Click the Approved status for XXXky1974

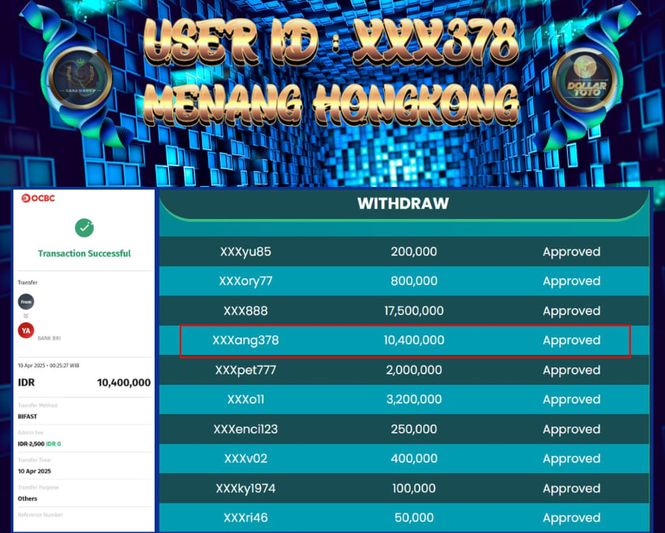tap(571, 489)
